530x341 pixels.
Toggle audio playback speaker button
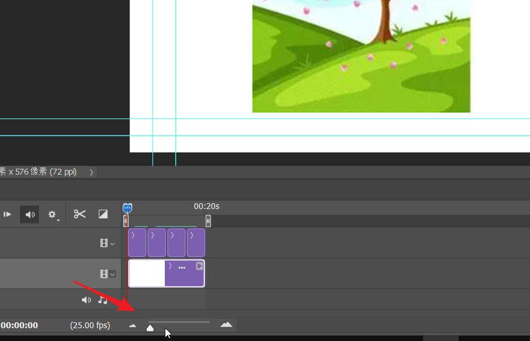click(x=30, y=214)
